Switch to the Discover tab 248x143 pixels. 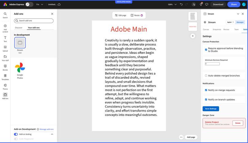click(19, 28)
